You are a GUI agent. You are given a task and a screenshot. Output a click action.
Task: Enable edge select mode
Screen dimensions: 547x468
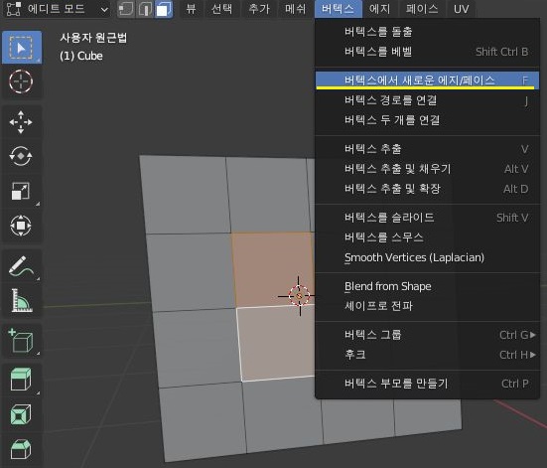click(x=145, y=9)
